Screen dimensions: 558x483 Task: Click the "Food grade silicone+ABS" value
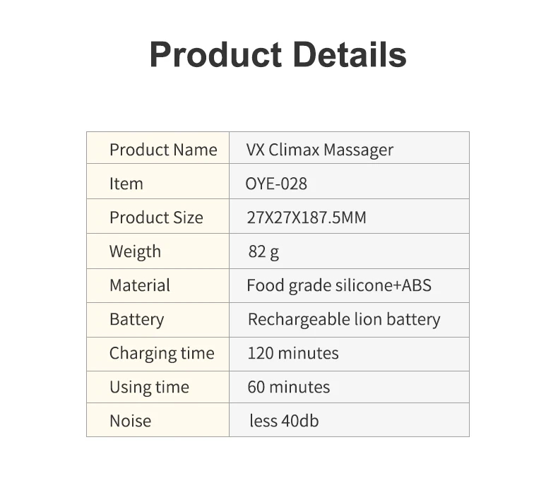click(339, 285)
